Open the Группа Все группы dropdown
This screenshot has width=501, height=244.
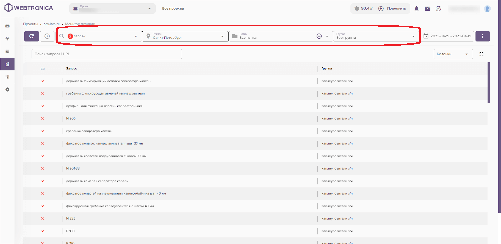[x=376, y=36]
